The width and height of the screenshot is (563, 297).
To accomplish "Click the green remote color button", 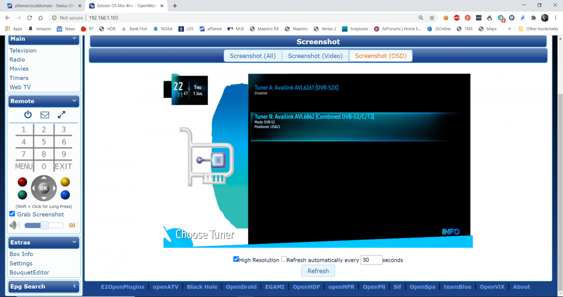I will 22,195.
